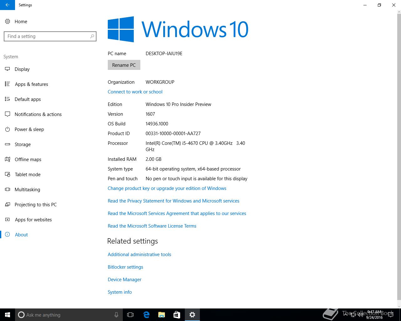Go back with the arrow button
The width and height of the screenshot is (401, 321).
tap(8, 5)
